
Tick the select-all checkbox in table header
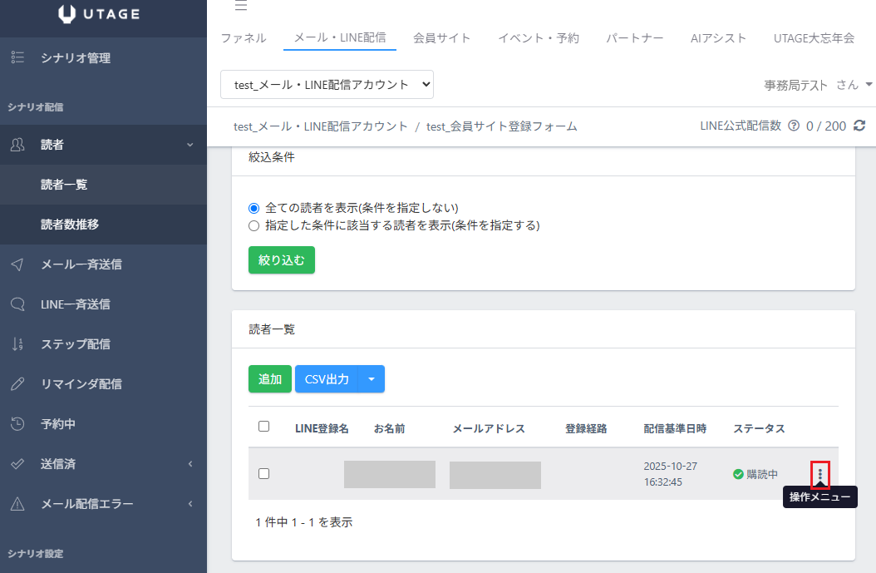264,427
